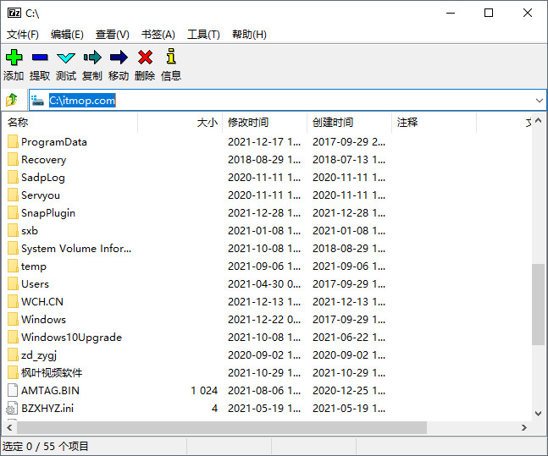Select the SnapPlugin folder icon
This screenshot has height=456, width=548.
pos(13,213)
